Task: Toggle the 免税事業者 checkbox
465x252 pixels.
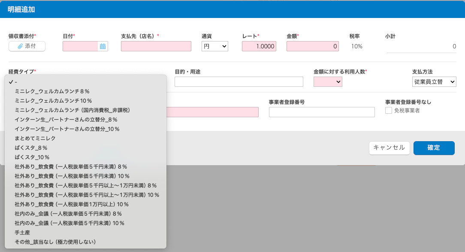Action: click(389, 110)
